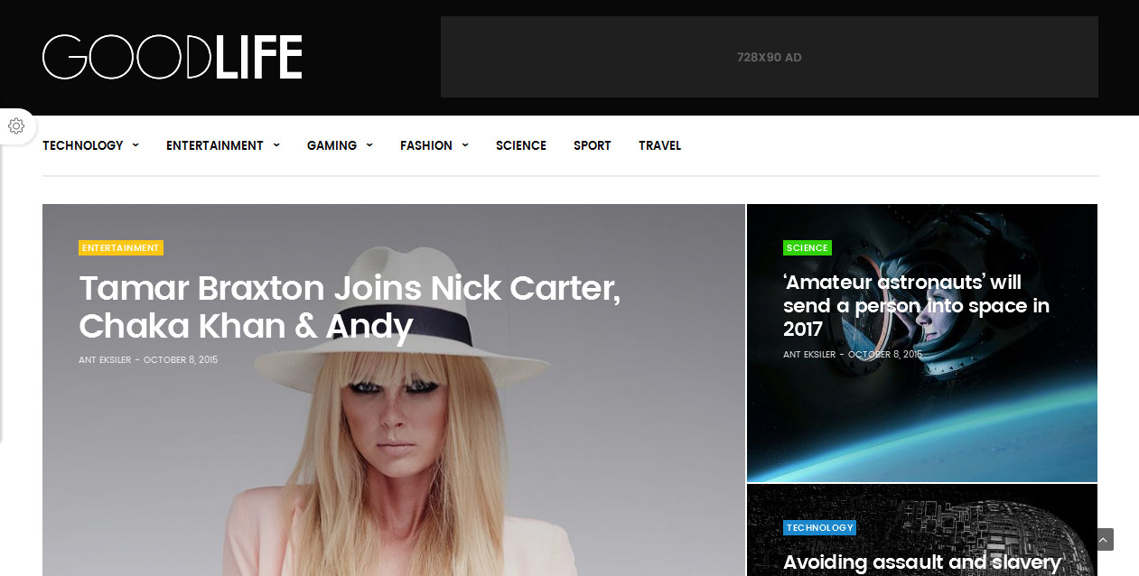Viewport: 1139px width, 576px height.
Task: Expand the Entertainment menu chevron
Action: tap(276, 145)
